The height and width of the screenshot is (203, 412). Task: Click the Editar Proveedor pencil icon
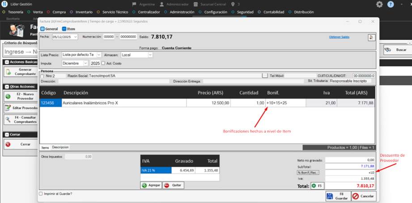coord(8,108)
